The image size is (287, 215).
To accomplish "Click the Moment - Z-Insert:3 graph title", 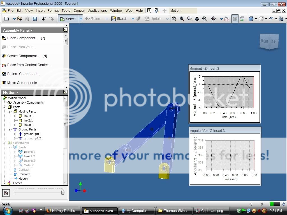I will [204, 69].
